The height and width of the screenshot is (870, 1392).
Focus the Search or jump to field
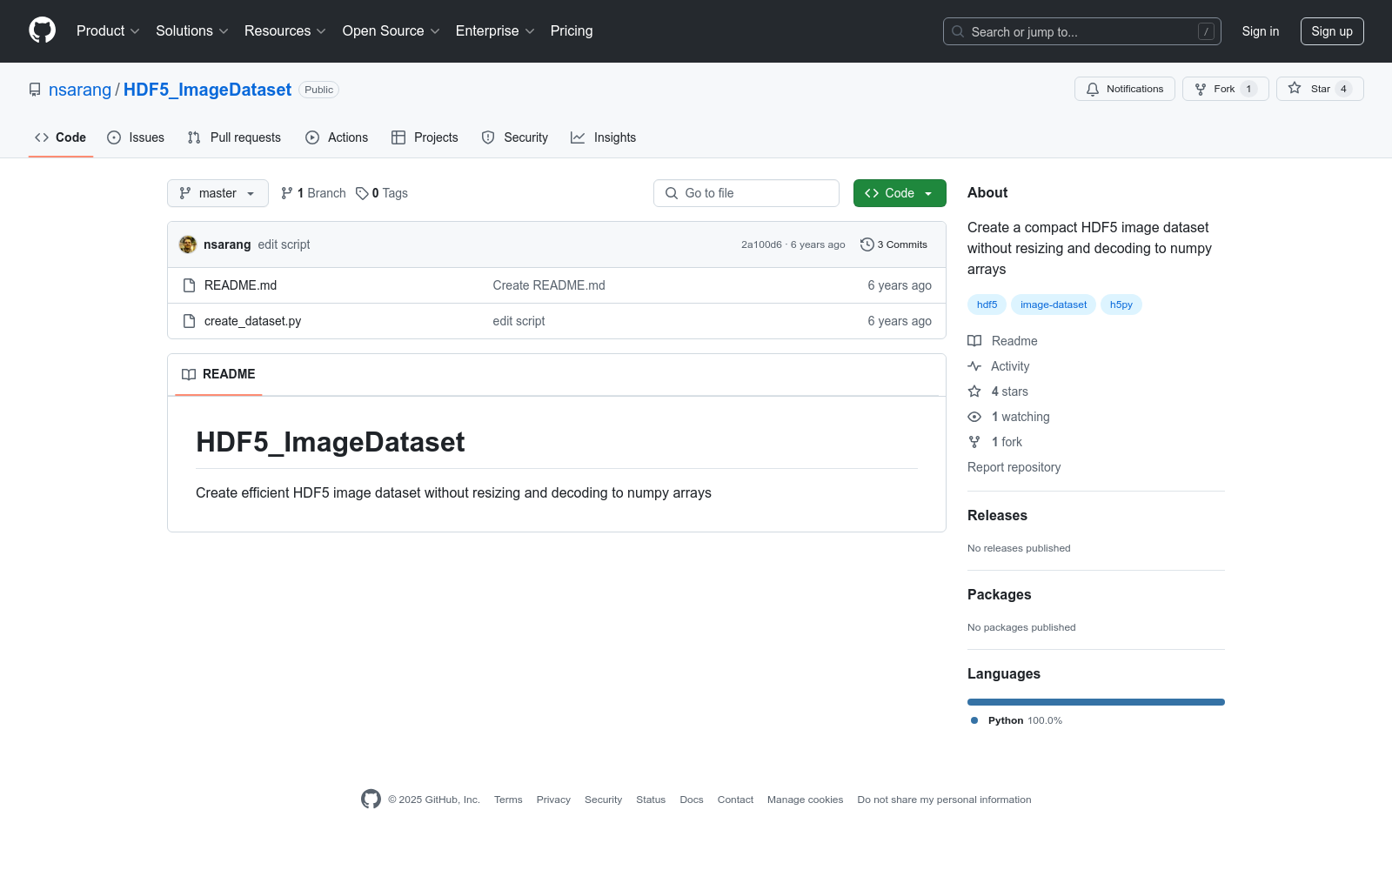(x=1081, y=31)
